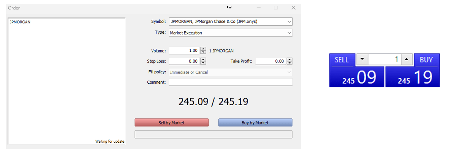Image resolution: width=449 pixels, height=154 pixels.
Task: Increase Volume using the up spinner arrow
Action: tap(203, 49)
